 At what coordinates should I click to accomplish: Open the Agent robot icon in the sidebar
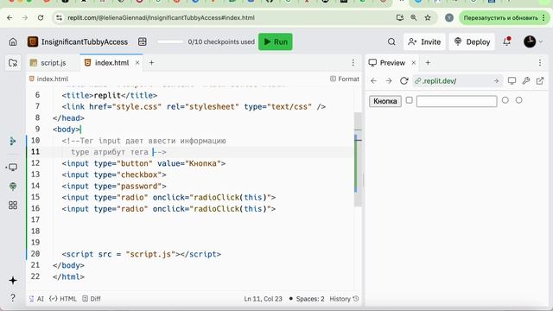tap(13, 187)
